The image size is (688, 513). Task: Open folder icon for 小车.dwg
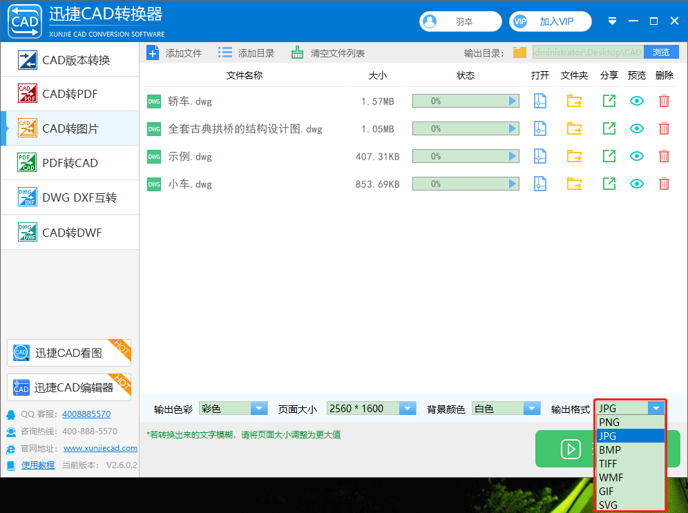574,184
